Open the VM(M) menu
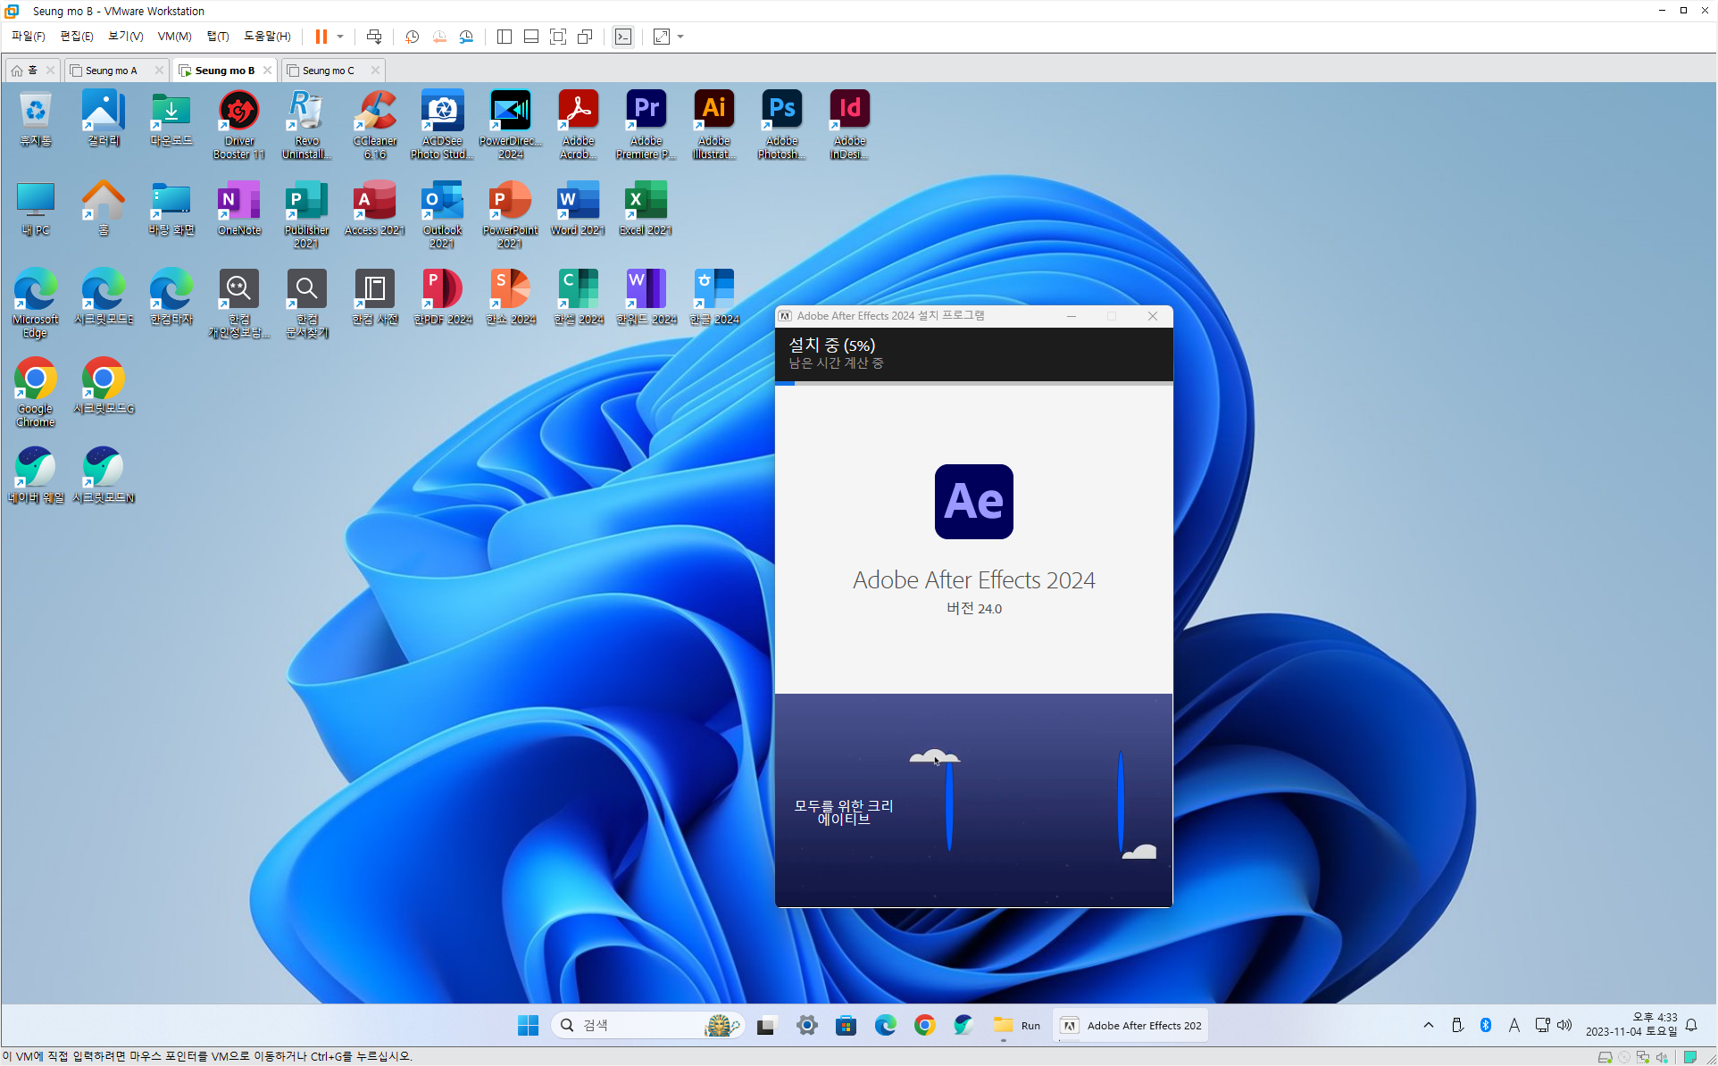This screenshot has width=1718, height=1066. tap(174, 37)
